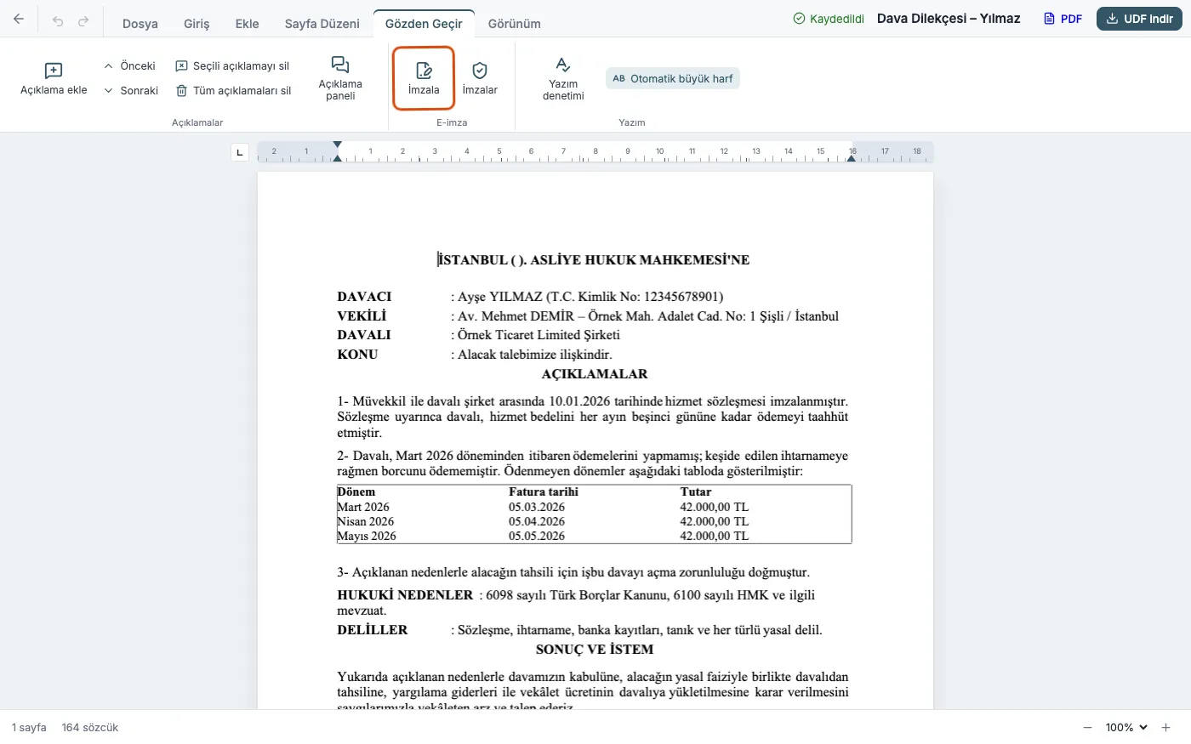The image size is (1191, 744).
Task: Jump to the next comment (Sonraki)
Action: point(131,90)
